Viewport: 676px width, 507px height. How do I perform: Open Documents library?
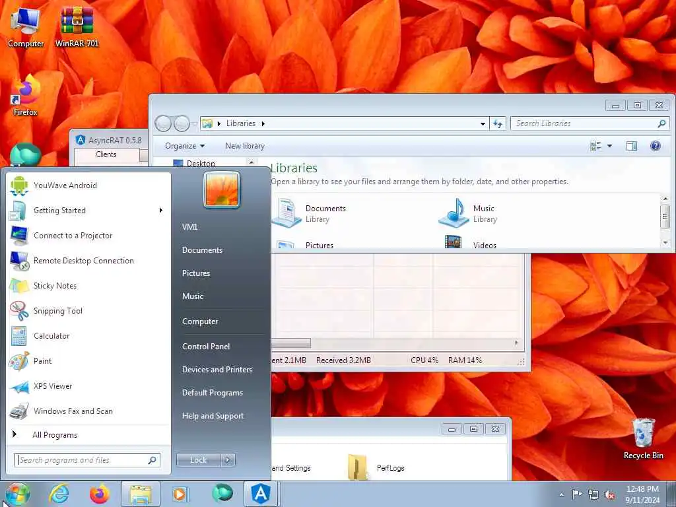coord(309,213)
